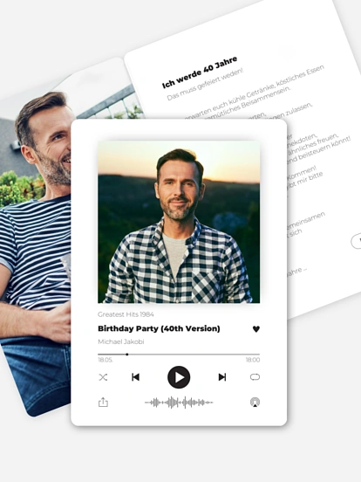Click the song progress track line
Image resolution: width=361 pixels, height=482 pixels.
[x=179, y=355]
